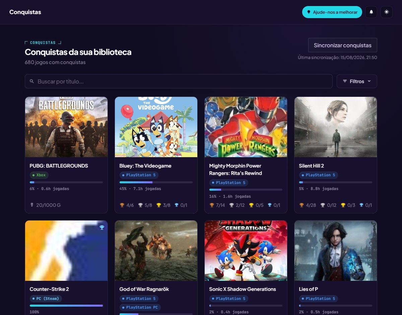Click Bluey platinum trophy icon
This screenshot has width=402, height=315.
177,205
